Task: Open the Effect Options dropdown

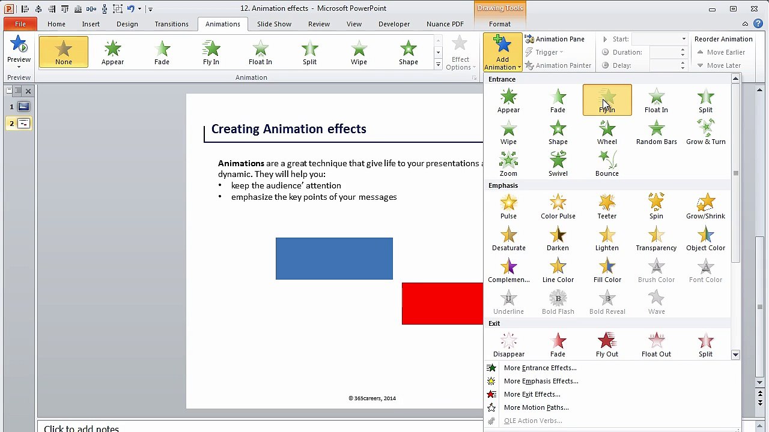Action: [460, 52]
